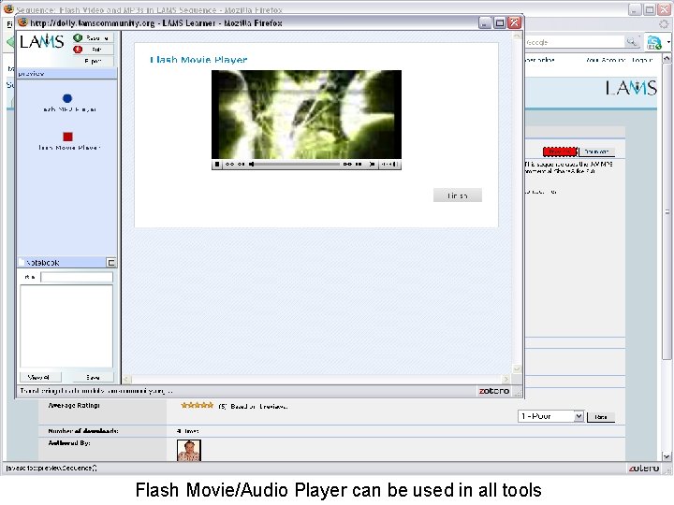
Task: Click the Logout link in background page
Action: pyautogui.click(x=642, y=60)
